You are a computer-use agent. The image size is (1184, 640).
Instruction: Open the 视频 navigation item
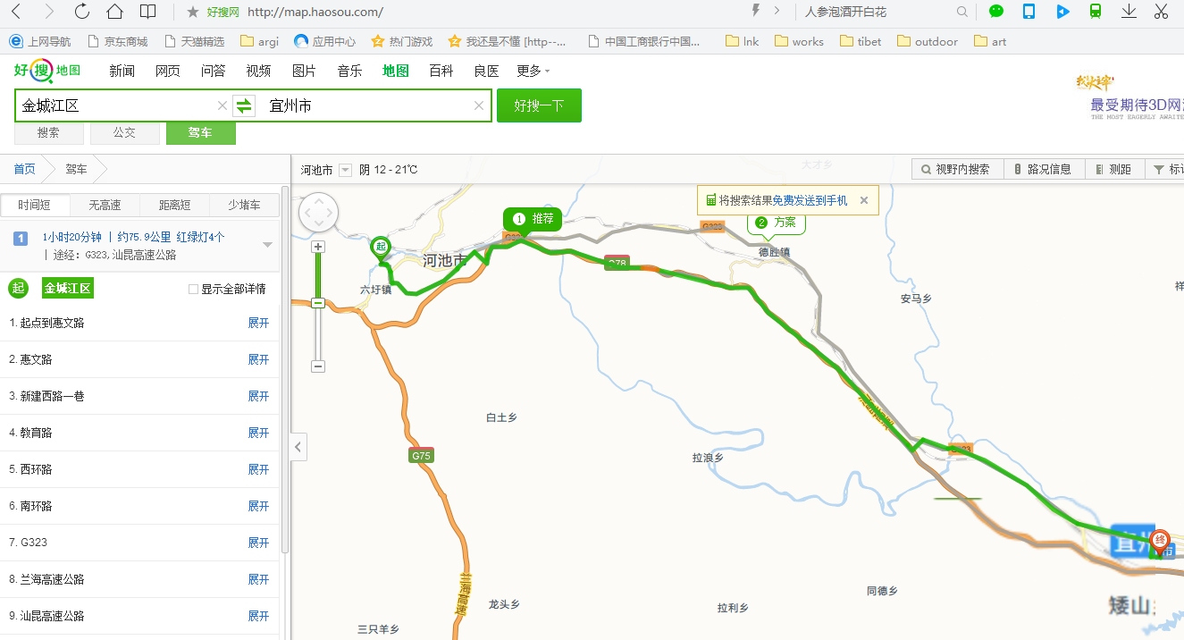pyautogui.click(x=258, y=71)
